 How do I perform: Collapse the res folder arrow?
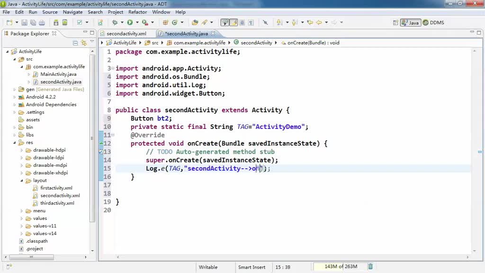[14, 143]
